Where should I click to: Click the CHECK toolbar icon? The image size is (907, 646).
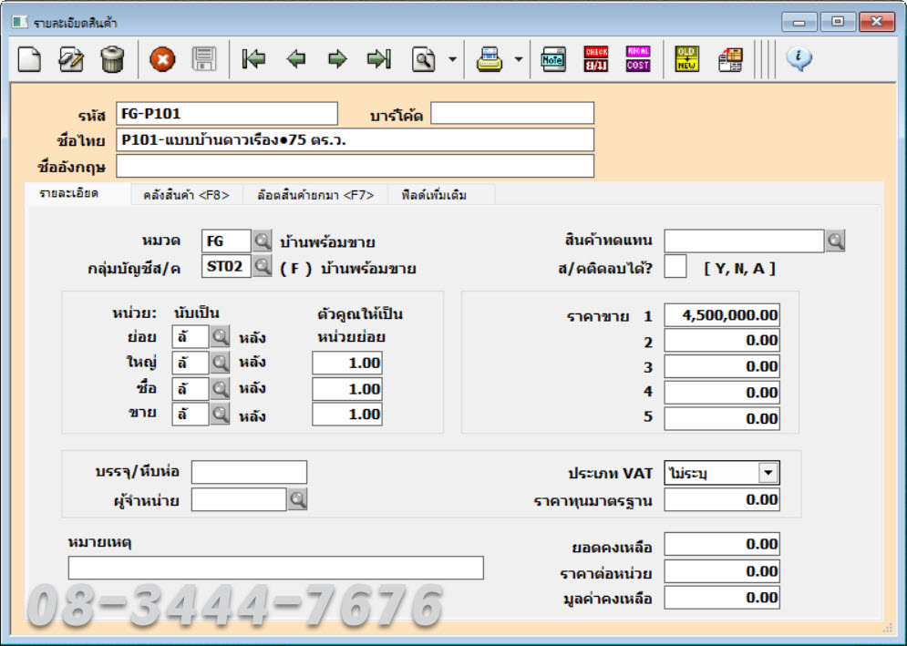coord(596,59)
